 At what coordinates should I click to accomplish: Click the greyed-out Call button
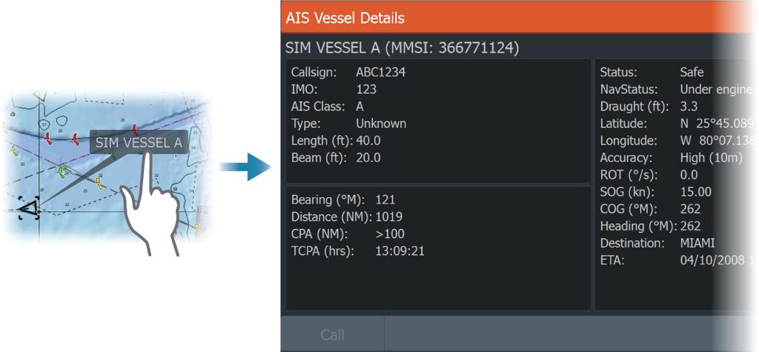[332, 334]
